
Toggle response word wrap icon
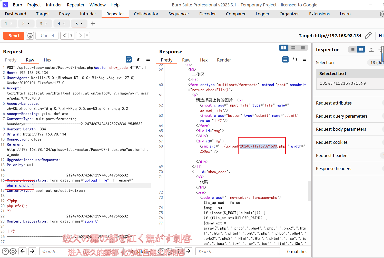pyautogui.click(x=285, y=59)
